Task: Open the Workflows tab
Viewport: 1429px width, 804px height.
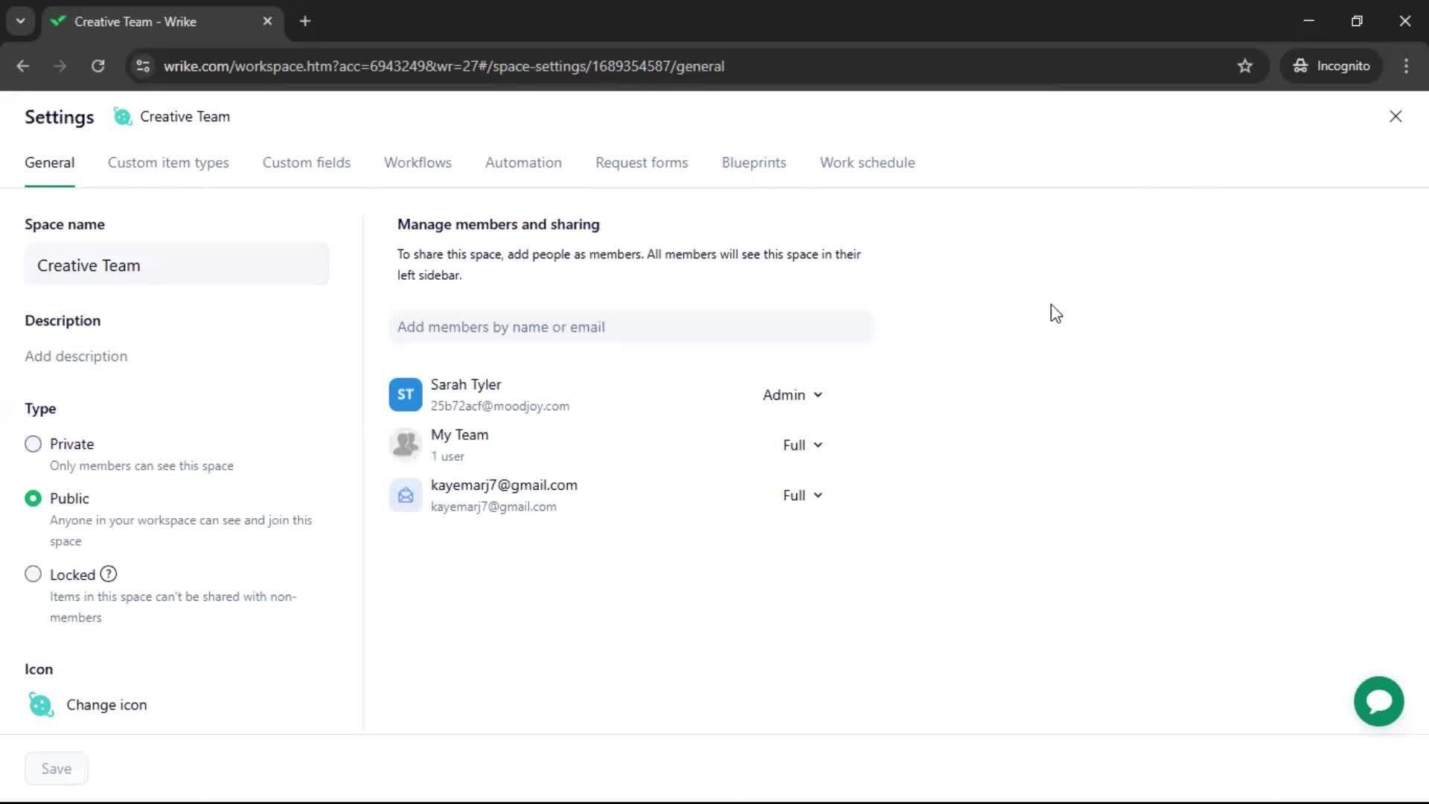Action: [x=418, y=162]
